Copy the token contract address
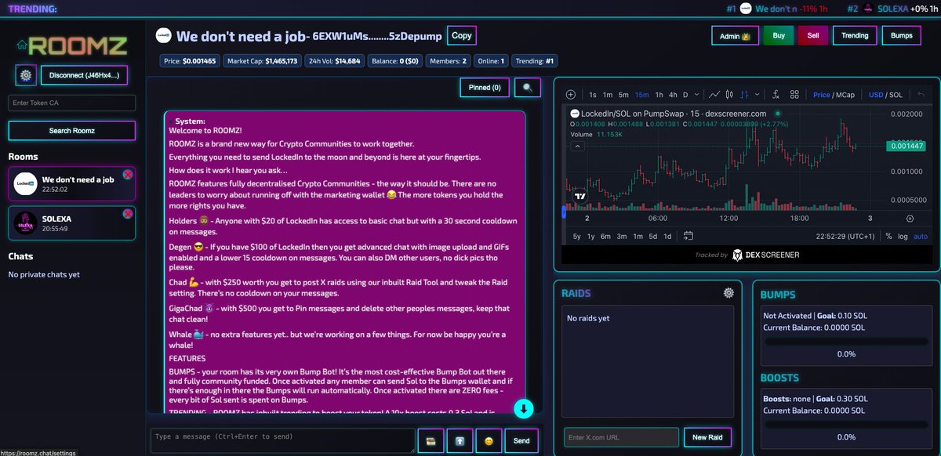Viewport: 941px width, 456px height. (x=462, y=35)
